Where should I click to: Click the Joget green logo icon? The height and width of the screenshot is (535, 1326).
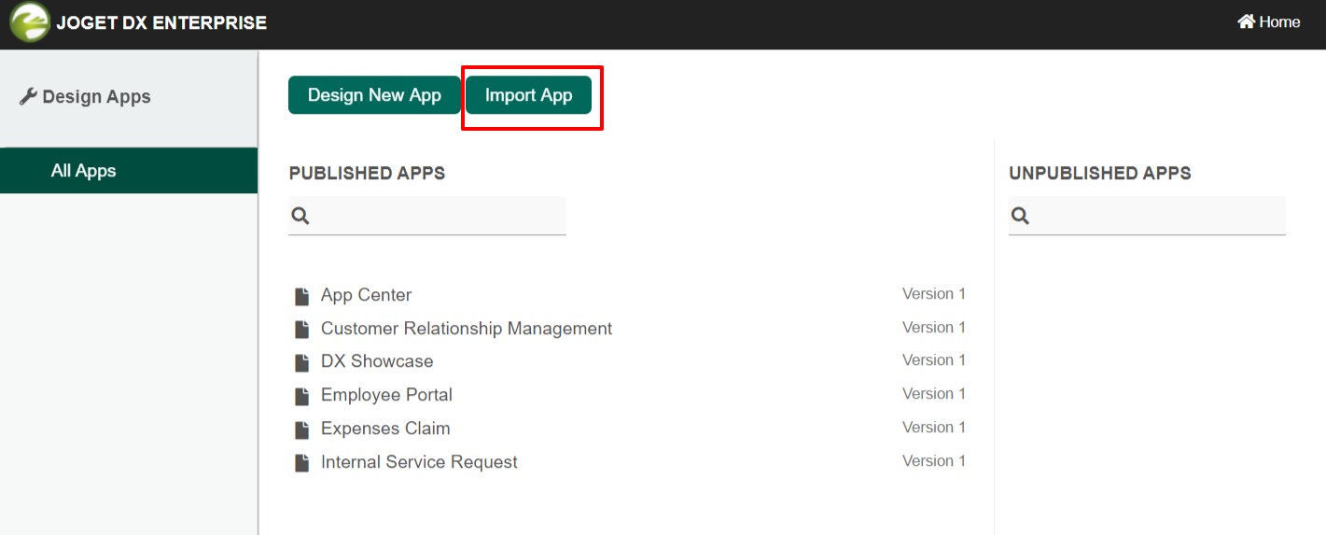tap(30, 22)
